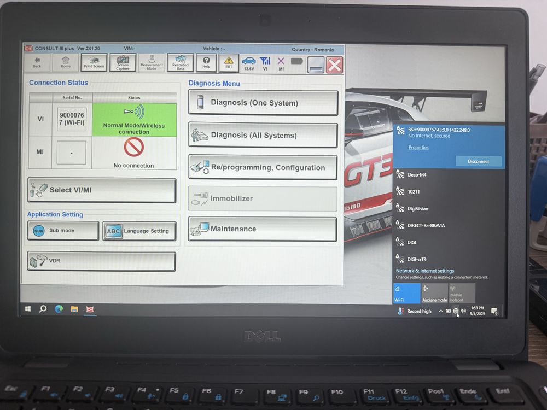Toggle the Wi-Fi quick action tile
The height and width of the screenshot is (410, 547).
[x=407, y=293]
